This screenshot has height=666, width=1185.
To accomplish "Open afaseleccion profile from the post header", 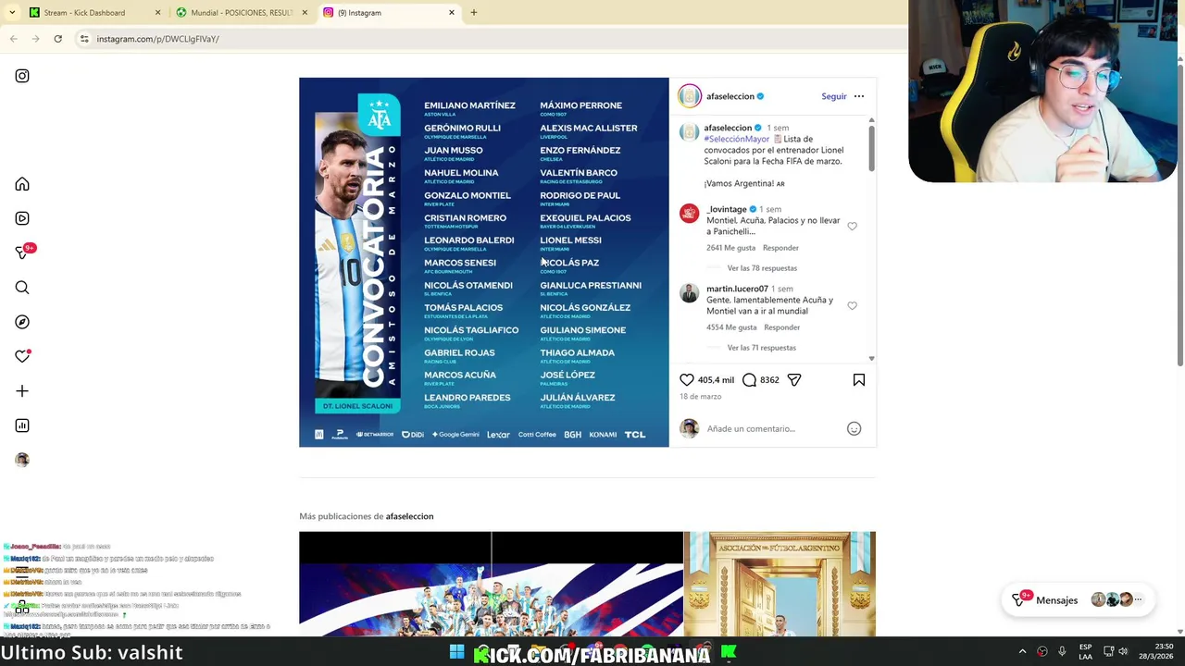I will (730, 96).
